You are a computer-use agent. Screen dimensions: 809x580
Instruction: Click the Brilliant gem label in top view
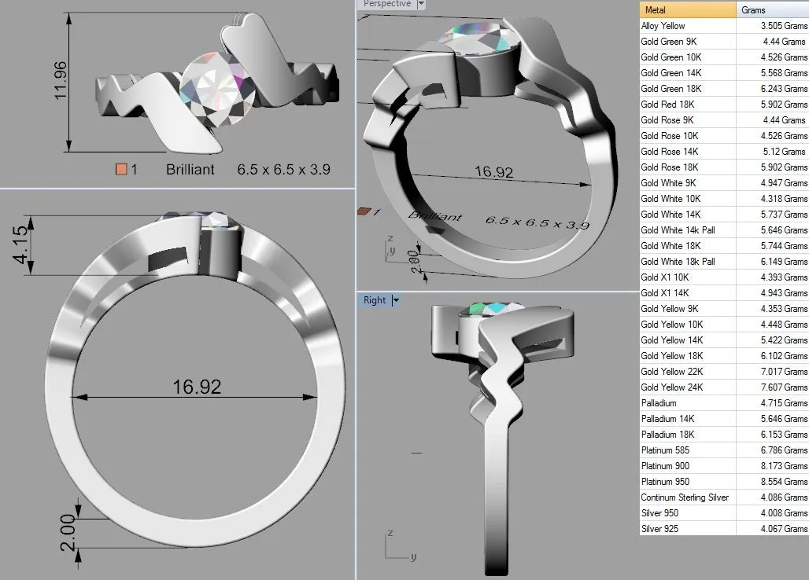point(190,170)
